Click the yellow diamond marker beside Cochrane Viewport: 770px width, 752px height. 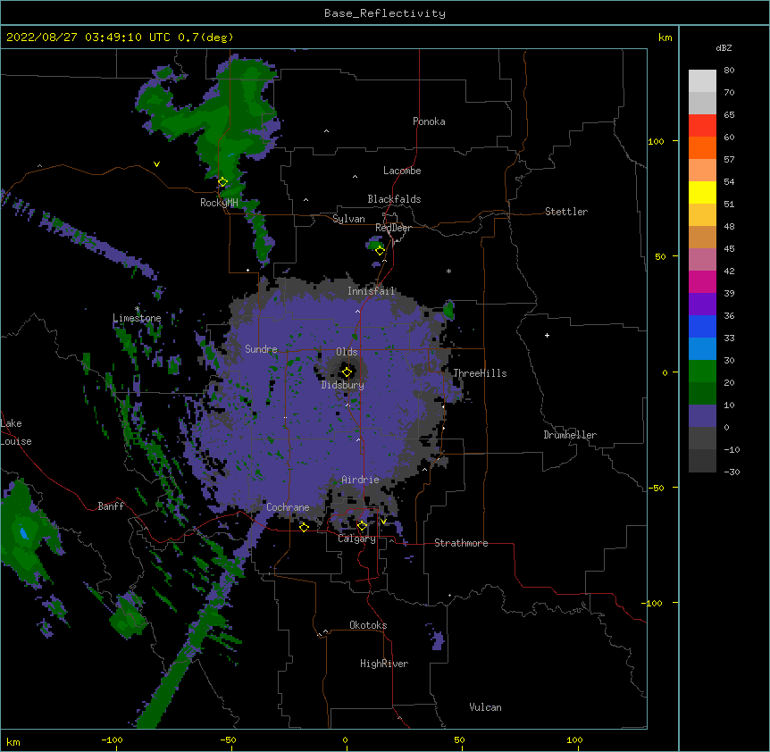point(304,527)
